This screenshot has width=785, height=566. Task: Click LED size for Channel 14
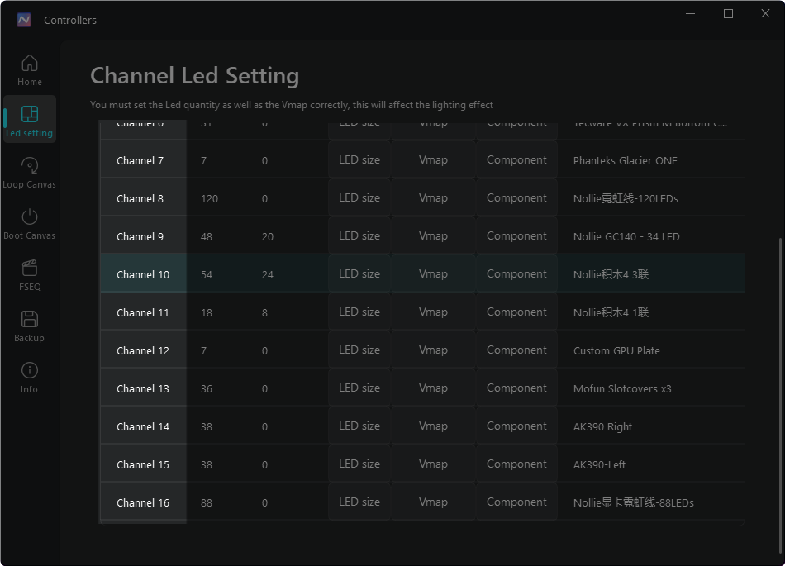point(359,426)
